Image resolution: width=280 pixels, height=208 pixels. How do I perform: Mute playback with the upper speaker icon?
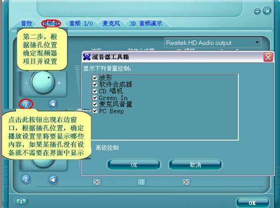tap(54, 104)
